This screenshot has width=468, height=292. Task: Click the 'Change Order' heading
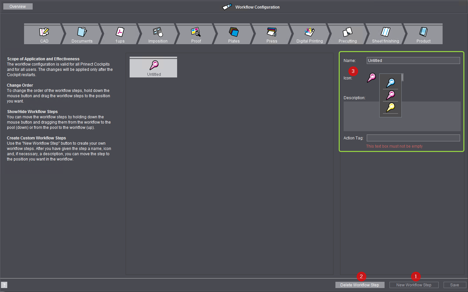(x=20, y=85)
